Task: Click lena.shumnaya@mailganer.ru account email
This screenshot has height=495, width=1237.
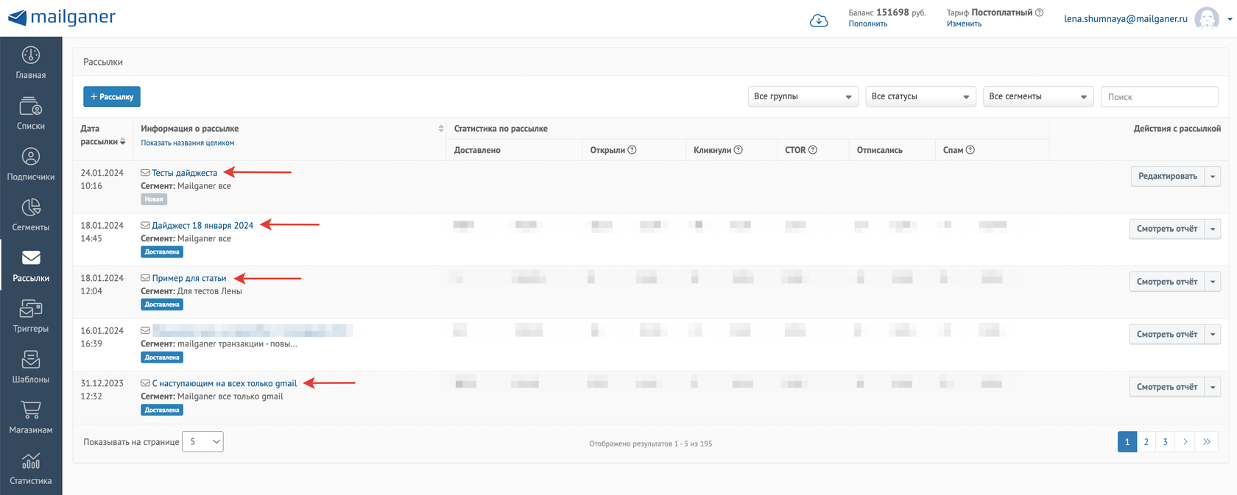Action: click(1126, 19)
